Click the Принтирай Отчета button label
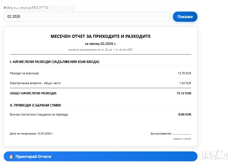 point(33,157)
